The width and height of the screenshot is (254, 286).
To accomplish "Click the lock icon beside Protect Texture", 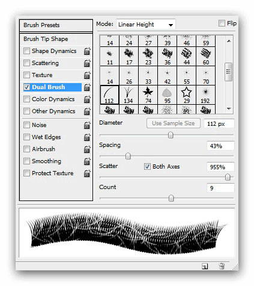I will 87,173.
